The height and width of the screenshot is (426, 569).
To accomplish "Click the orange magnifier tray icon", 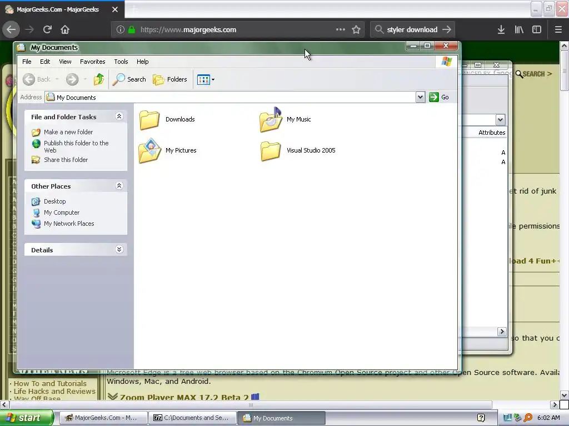I will click(528, 418).
